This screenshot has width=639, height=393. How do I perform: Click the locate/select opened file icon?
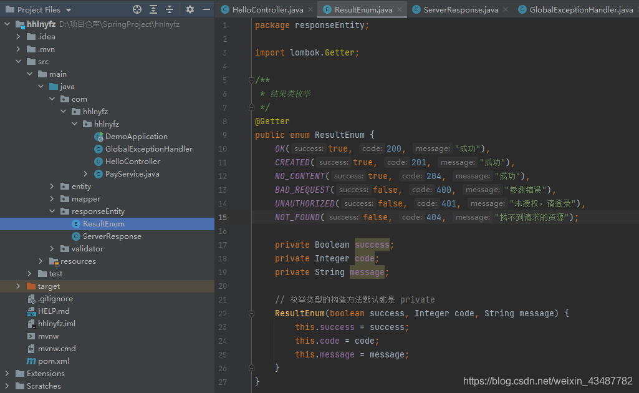click(x=137, y=9)
